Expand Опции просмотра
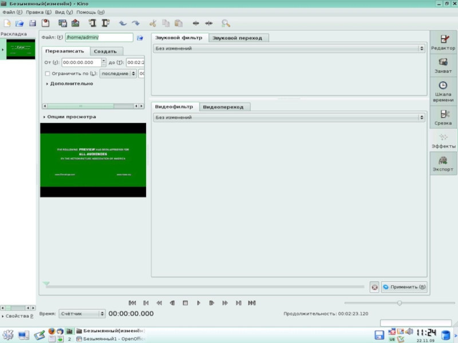The height and width of the screenshot is (343, 458). pyautogui.click(x=69, y=117)
